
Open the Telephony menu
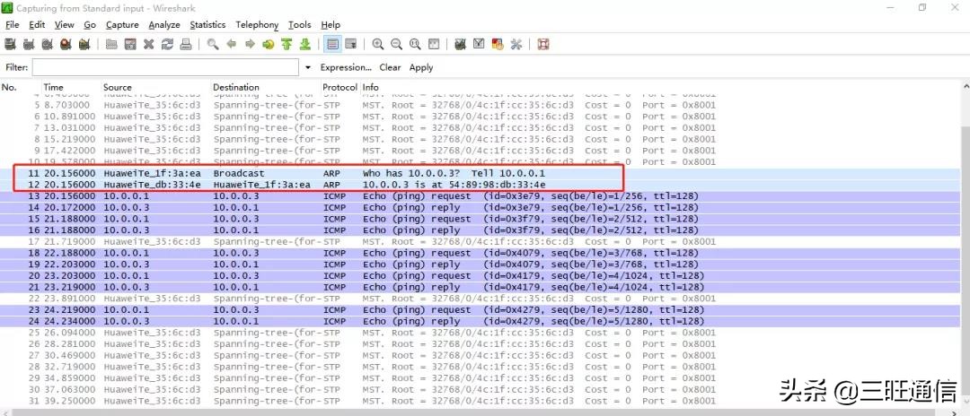pyautogui.click(x=258, y=25)
